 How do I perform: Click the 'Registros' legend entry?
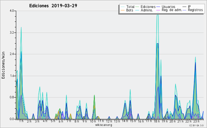tap(193, 10)
